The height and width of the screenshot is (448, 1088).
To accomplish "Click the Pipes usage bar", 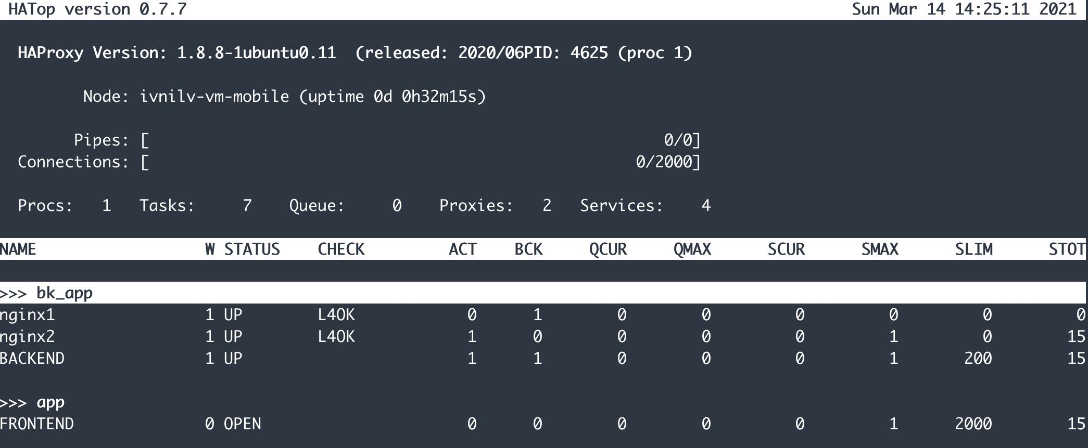I will pyautogui.click(x=421, y=140).
